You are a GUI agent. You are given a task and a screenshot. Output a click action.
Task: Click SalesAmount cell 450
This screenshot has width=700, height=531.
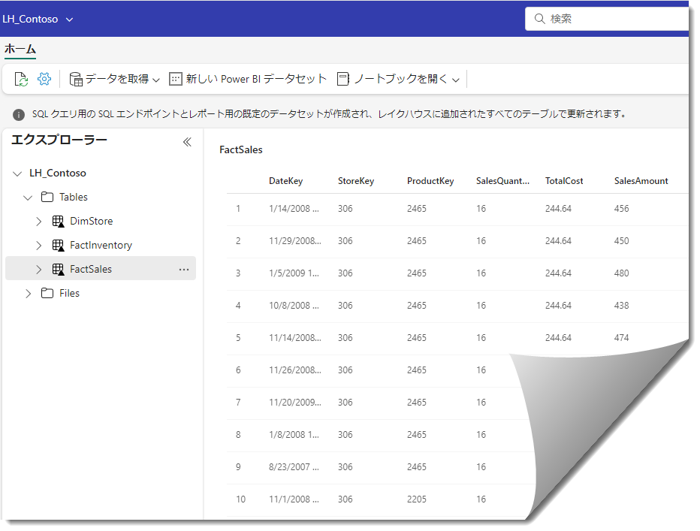click(x=621, y=241)
